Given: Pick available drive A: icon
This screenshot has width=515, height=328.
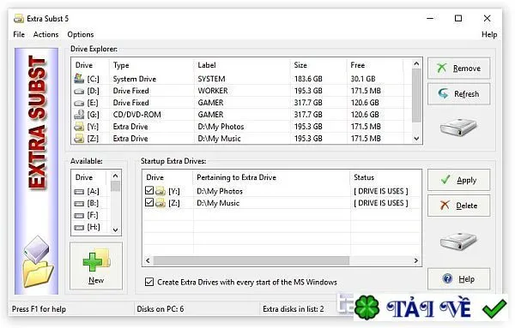Looking at the screenshot, I should [x=79, y=191].
